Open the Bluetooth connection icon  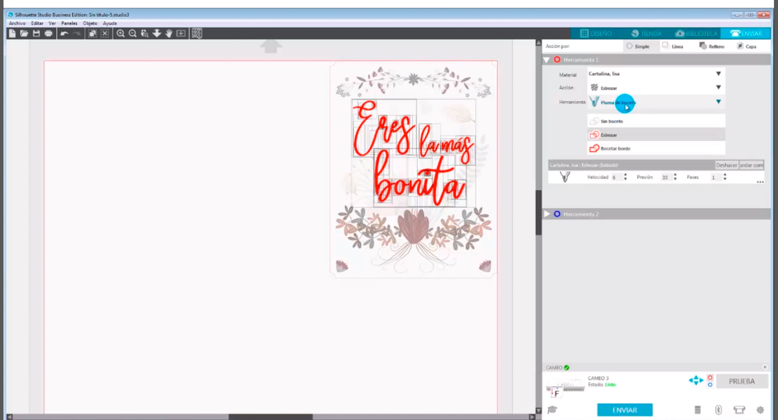[718, 410]
